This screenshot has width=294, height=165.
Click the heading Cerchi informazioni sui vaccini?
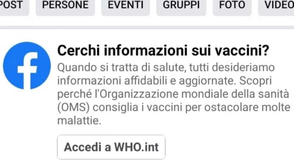(x=163, y=50)
